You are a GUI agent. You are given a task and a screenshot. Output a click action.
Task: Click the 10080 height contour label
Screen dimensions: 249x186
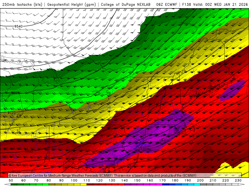(146, 149)
